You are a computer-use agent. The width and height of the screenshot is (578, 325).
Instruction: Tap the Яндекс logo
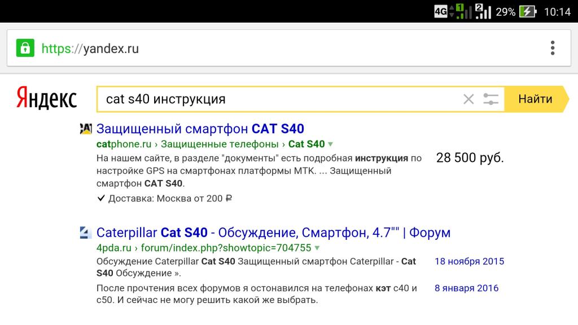coord(46,98)
